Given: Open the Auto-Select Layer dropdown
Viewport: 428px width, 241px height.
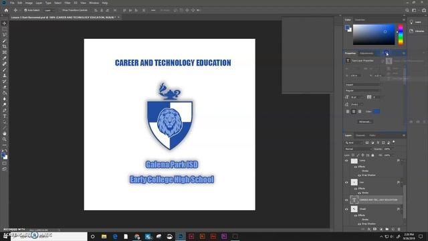Looking at the screenshot, I should tap(49, 11).
